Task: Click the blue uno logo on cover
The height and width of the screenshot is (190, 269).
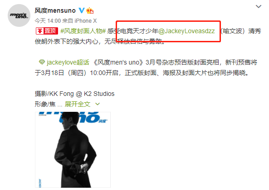Action: 80,118
